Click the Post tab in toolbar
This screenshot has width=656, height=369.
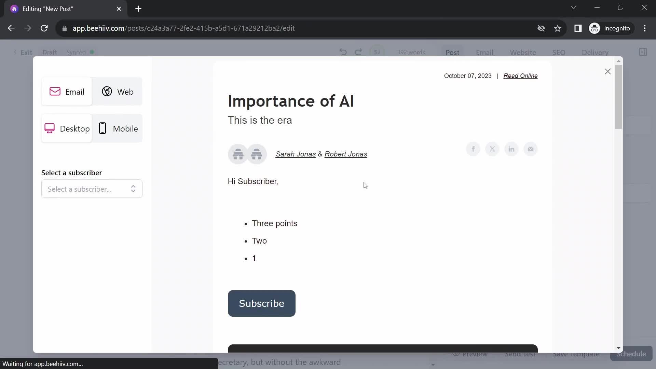pos(452,52)
